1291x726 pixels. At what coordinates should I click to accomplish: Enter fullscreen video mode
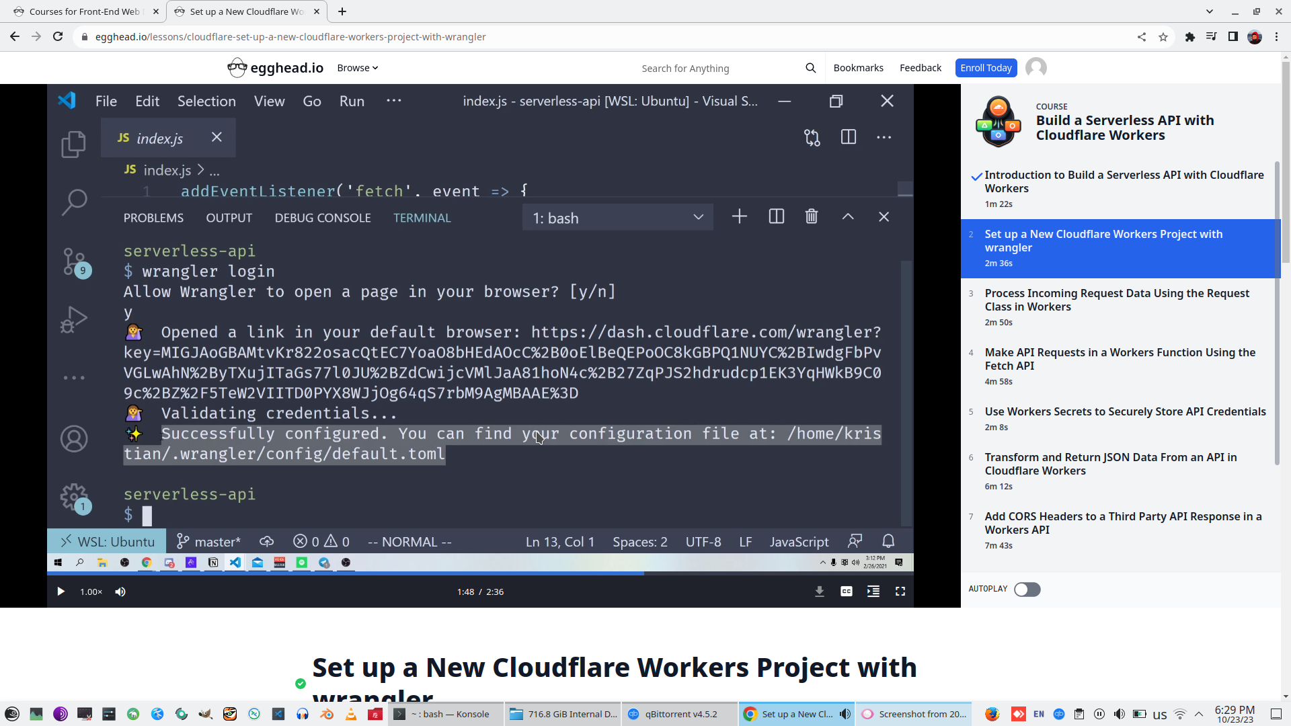(x=900, y=592)
